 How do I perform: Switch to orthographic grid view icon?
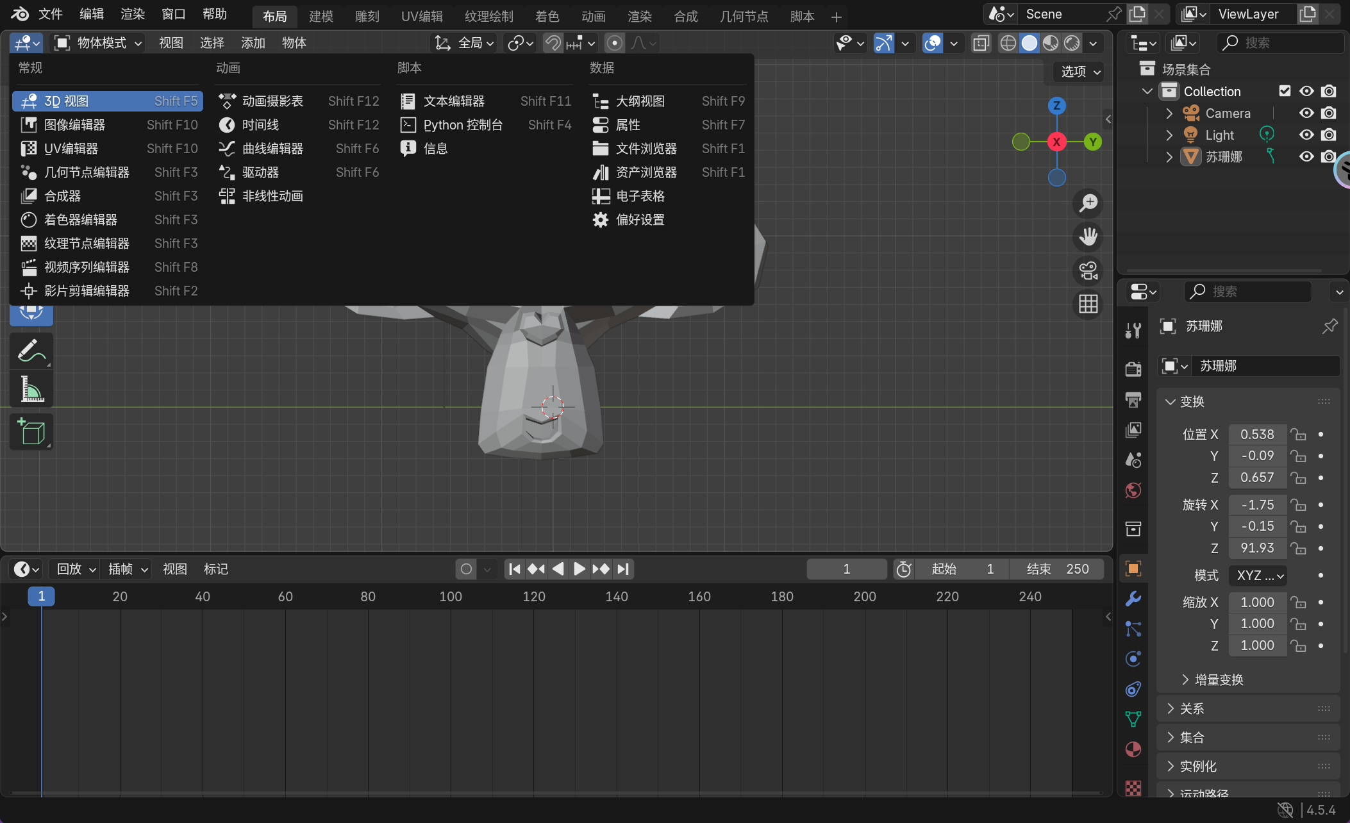[1088, 304]
